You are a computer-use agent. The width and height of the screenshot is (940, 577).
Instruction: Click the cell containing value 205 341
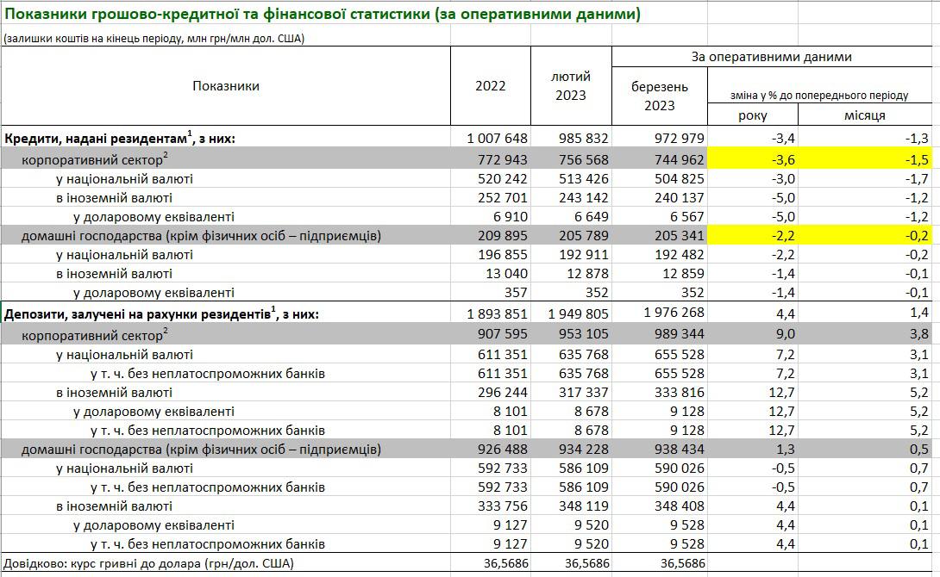tap(660, 236)
